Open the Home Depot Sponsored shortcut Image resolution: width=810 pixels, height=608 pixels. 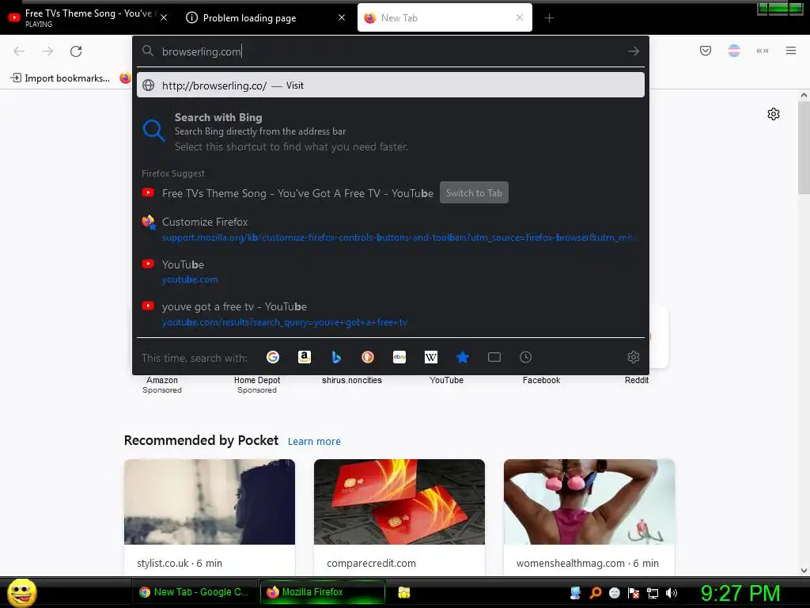click(x=257, y=384)
